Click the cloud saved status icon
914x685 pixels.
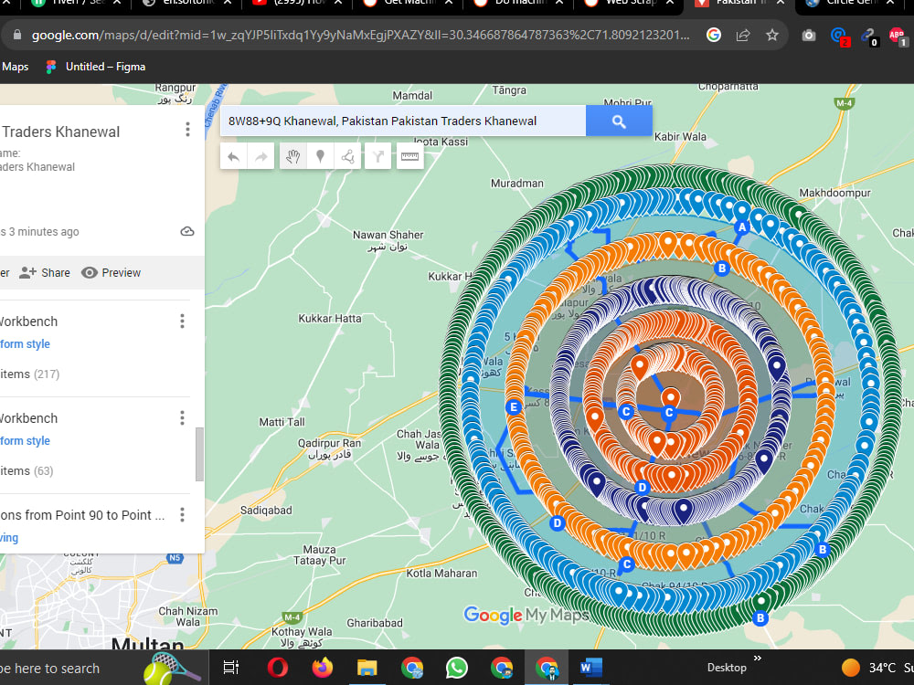click(x=187, y=231)
